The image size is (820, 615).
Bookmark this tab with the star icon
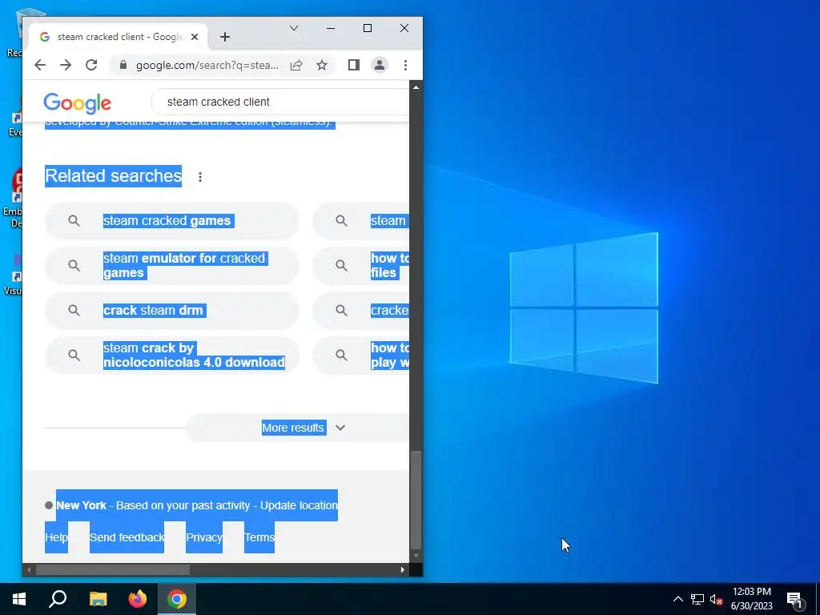point(322,65)
